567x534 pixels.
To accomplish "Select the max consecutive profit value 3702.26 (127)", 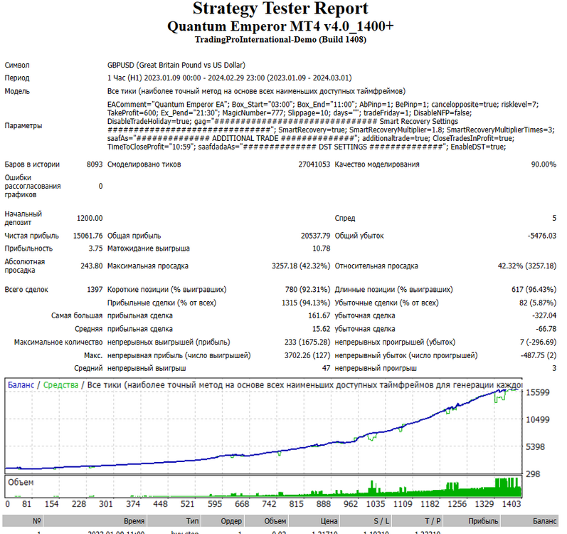I will [307, 355].
